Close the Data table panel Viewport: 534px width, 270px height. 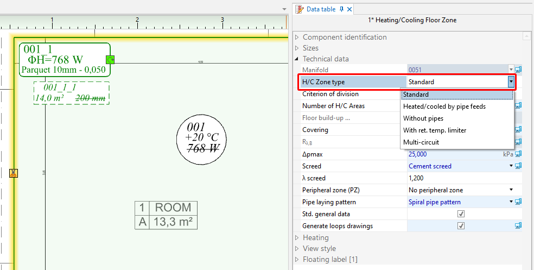click(x=349, y=9)
